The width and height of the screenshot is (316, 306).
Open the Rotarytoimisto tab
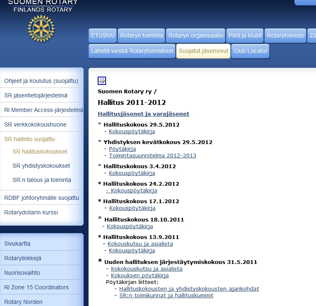pyautogui.click(x=286, y=35)
